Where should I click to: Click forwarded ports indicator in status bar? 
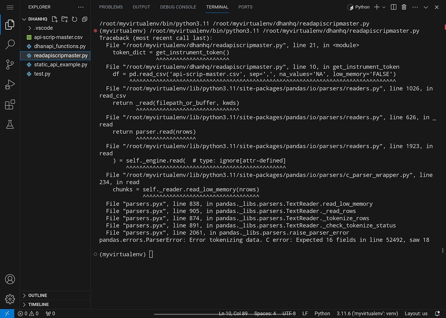51,314
